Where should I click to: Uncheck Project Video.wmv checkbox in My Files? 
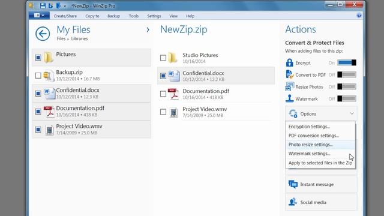(38, 130)
